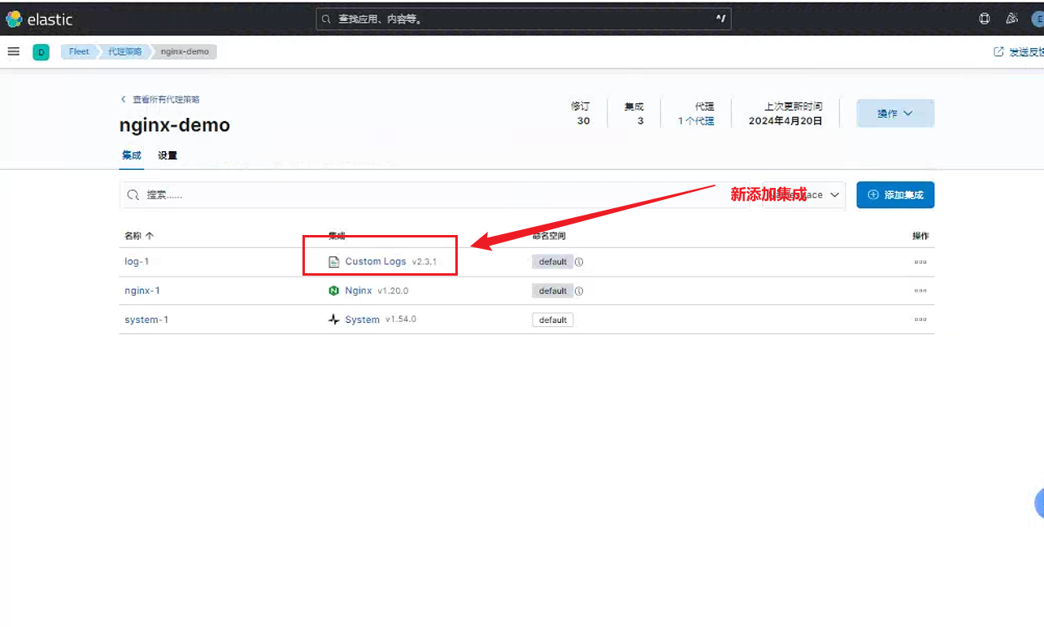1044x627 pixels.
Task: Click the nginx-demo breadcrumb
Action: (x=185, y=51)
